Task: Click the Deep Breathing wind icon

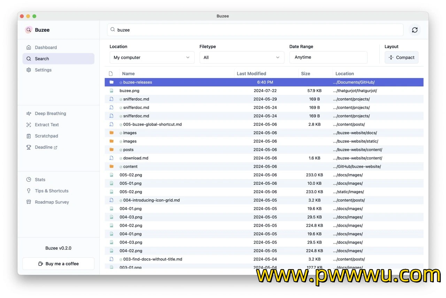Action: pos(29,113)
